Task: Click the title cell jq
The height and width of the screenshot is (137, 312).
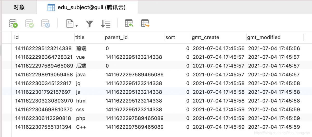Action: tap(79, 84)
